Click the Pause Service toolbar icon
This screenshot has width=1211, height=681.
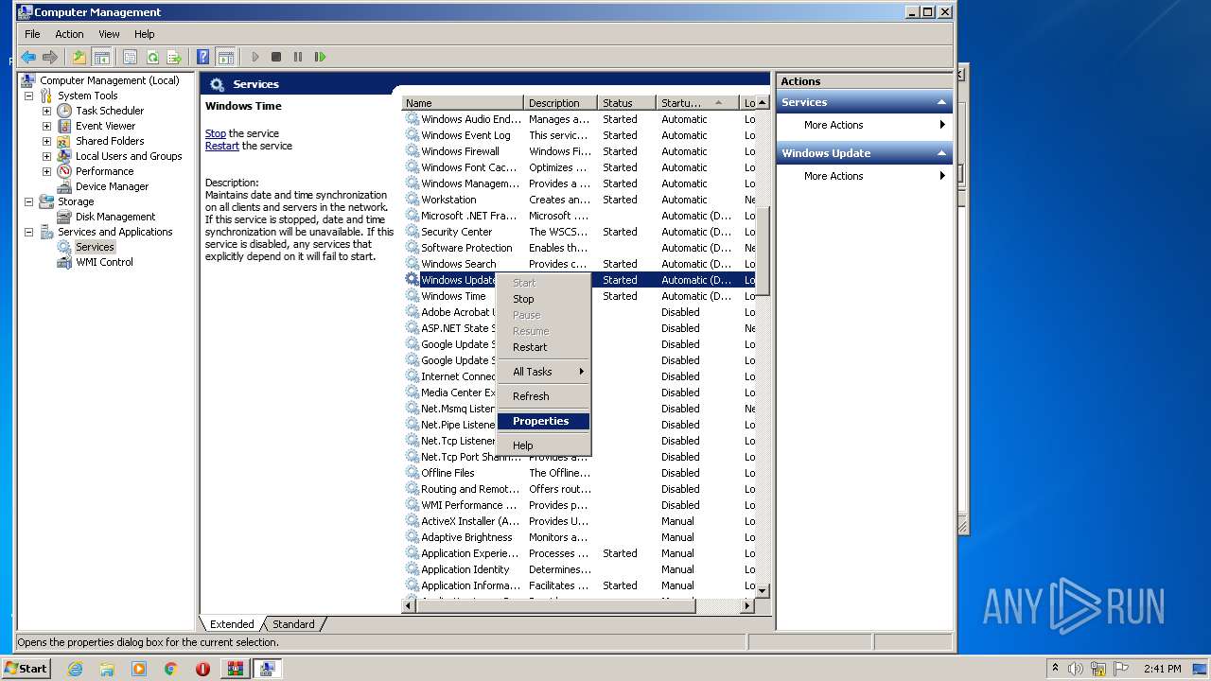[x=298, y=57]
